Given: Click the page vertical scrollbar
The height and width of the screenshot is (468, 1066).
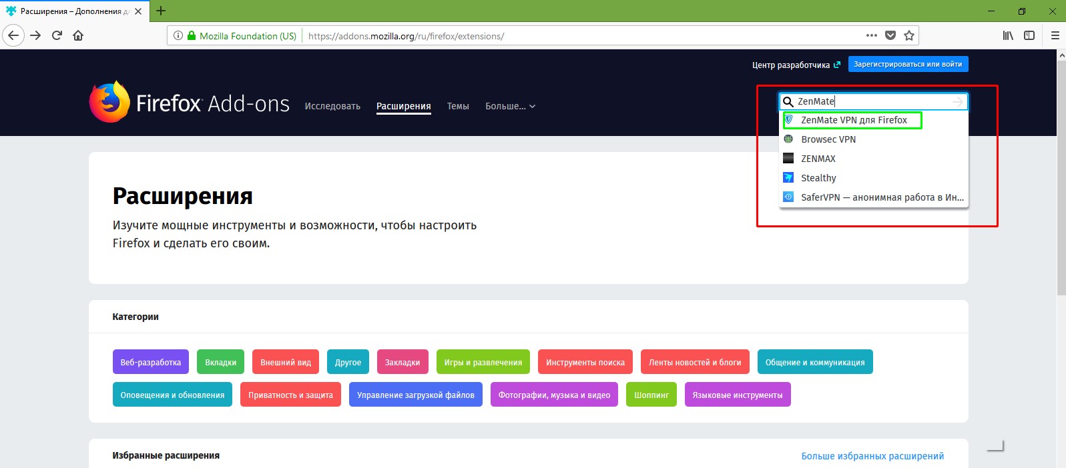Looking at the screenshot, I should [x=1061, y=179].
